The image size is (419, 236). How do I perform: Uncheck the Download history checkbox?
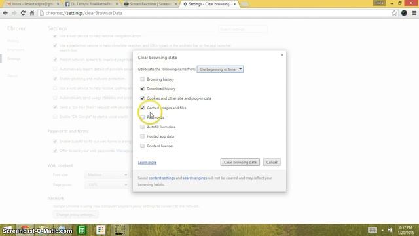143,88
